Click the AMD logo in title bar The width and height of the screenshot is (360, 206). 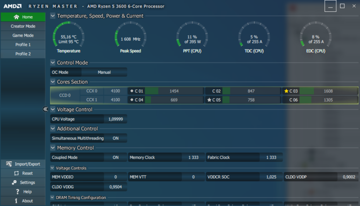[13, 6]
